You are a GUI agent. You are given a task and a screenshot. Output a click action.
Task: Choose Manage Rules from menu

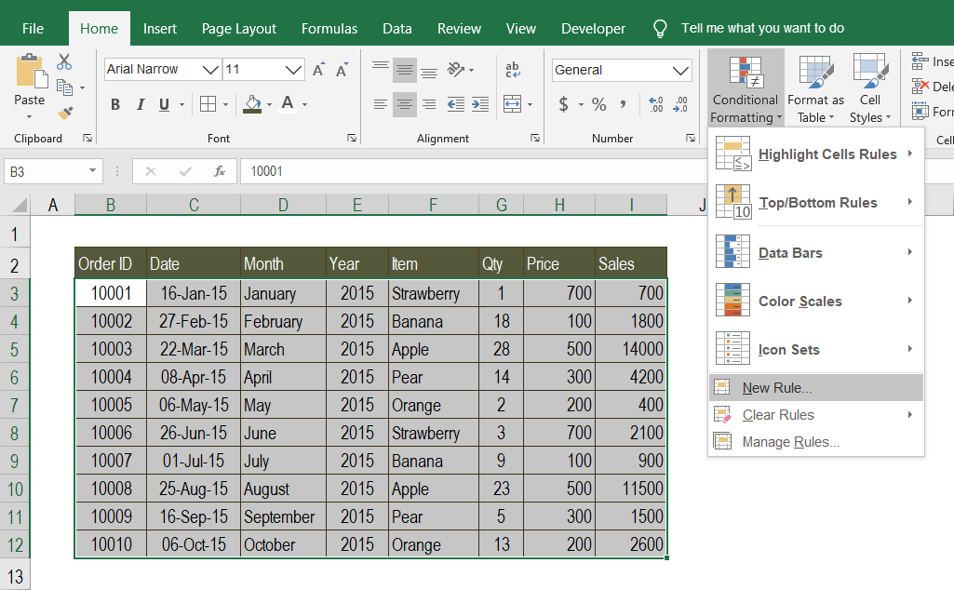(816, 442)
